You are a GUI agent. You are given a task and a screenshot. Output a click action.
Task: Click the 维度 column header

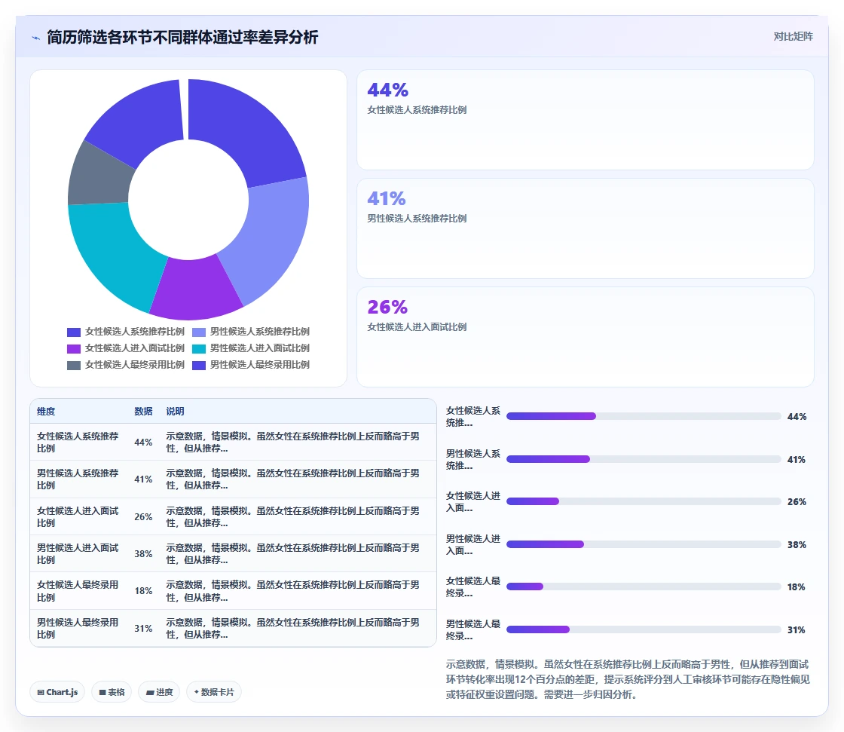tap(46, 412)
